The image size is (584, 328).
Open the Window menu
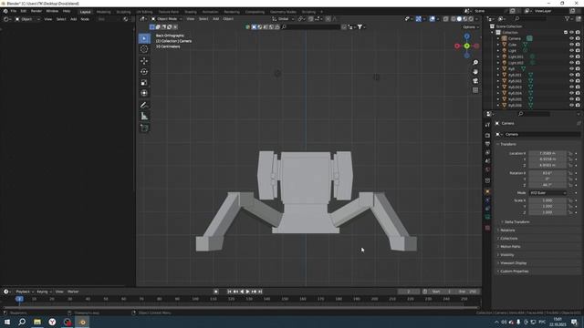point(52,11)
